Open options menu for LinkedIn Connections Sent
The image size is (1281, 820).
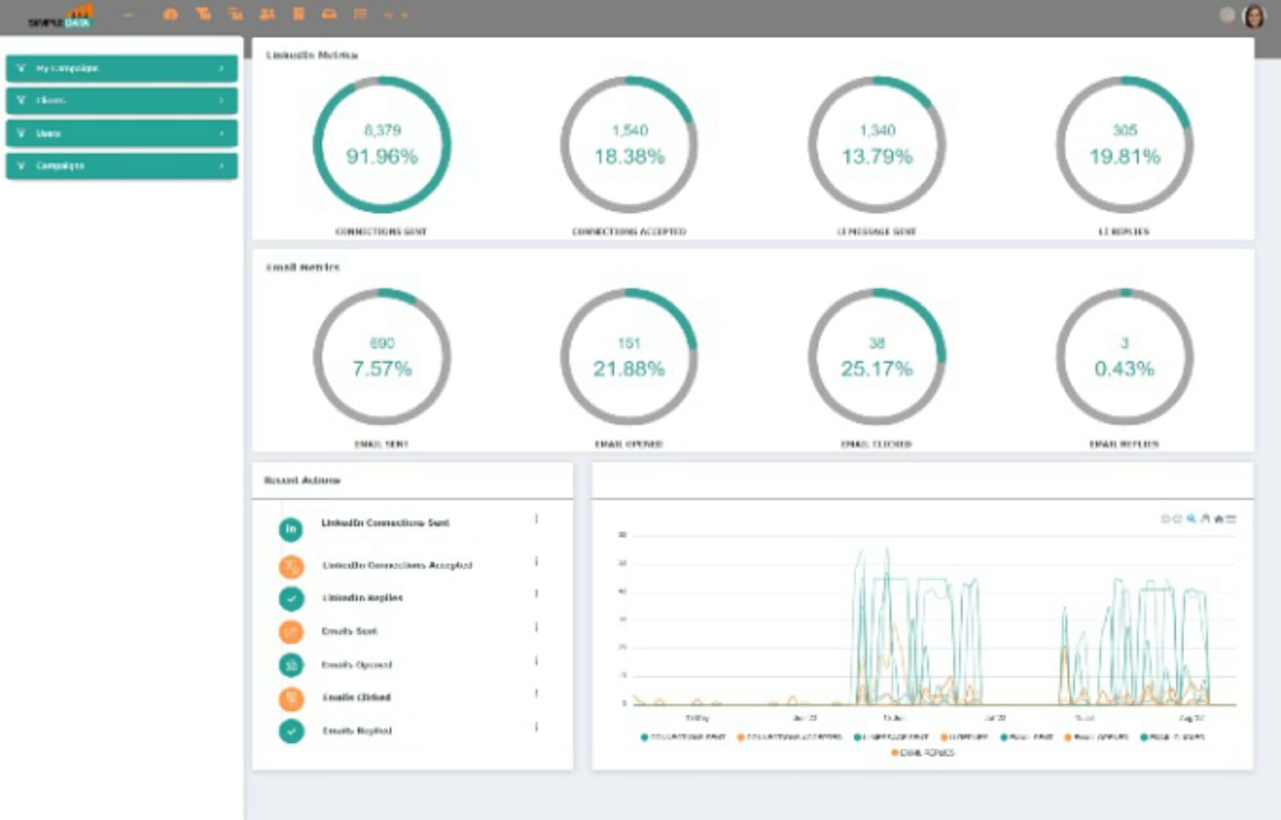tap(536, 519)
